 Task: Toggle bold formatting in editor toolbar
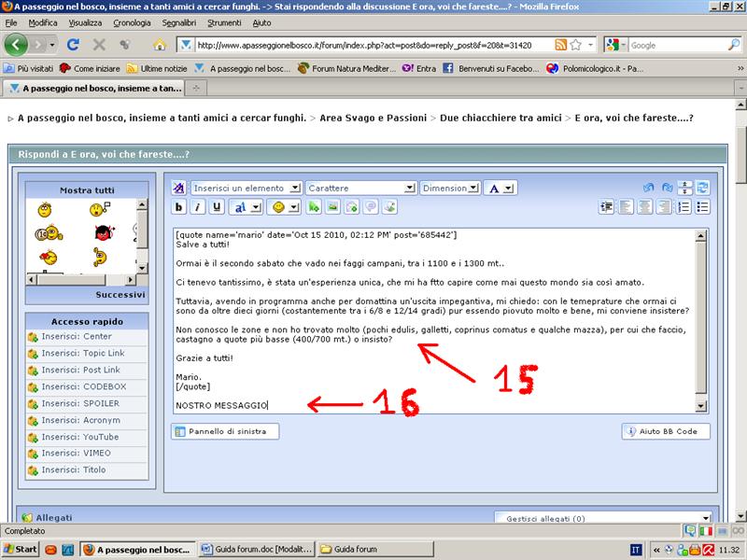[x=179, y=207]
